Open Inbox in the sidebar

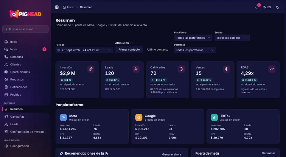(25, 49)
